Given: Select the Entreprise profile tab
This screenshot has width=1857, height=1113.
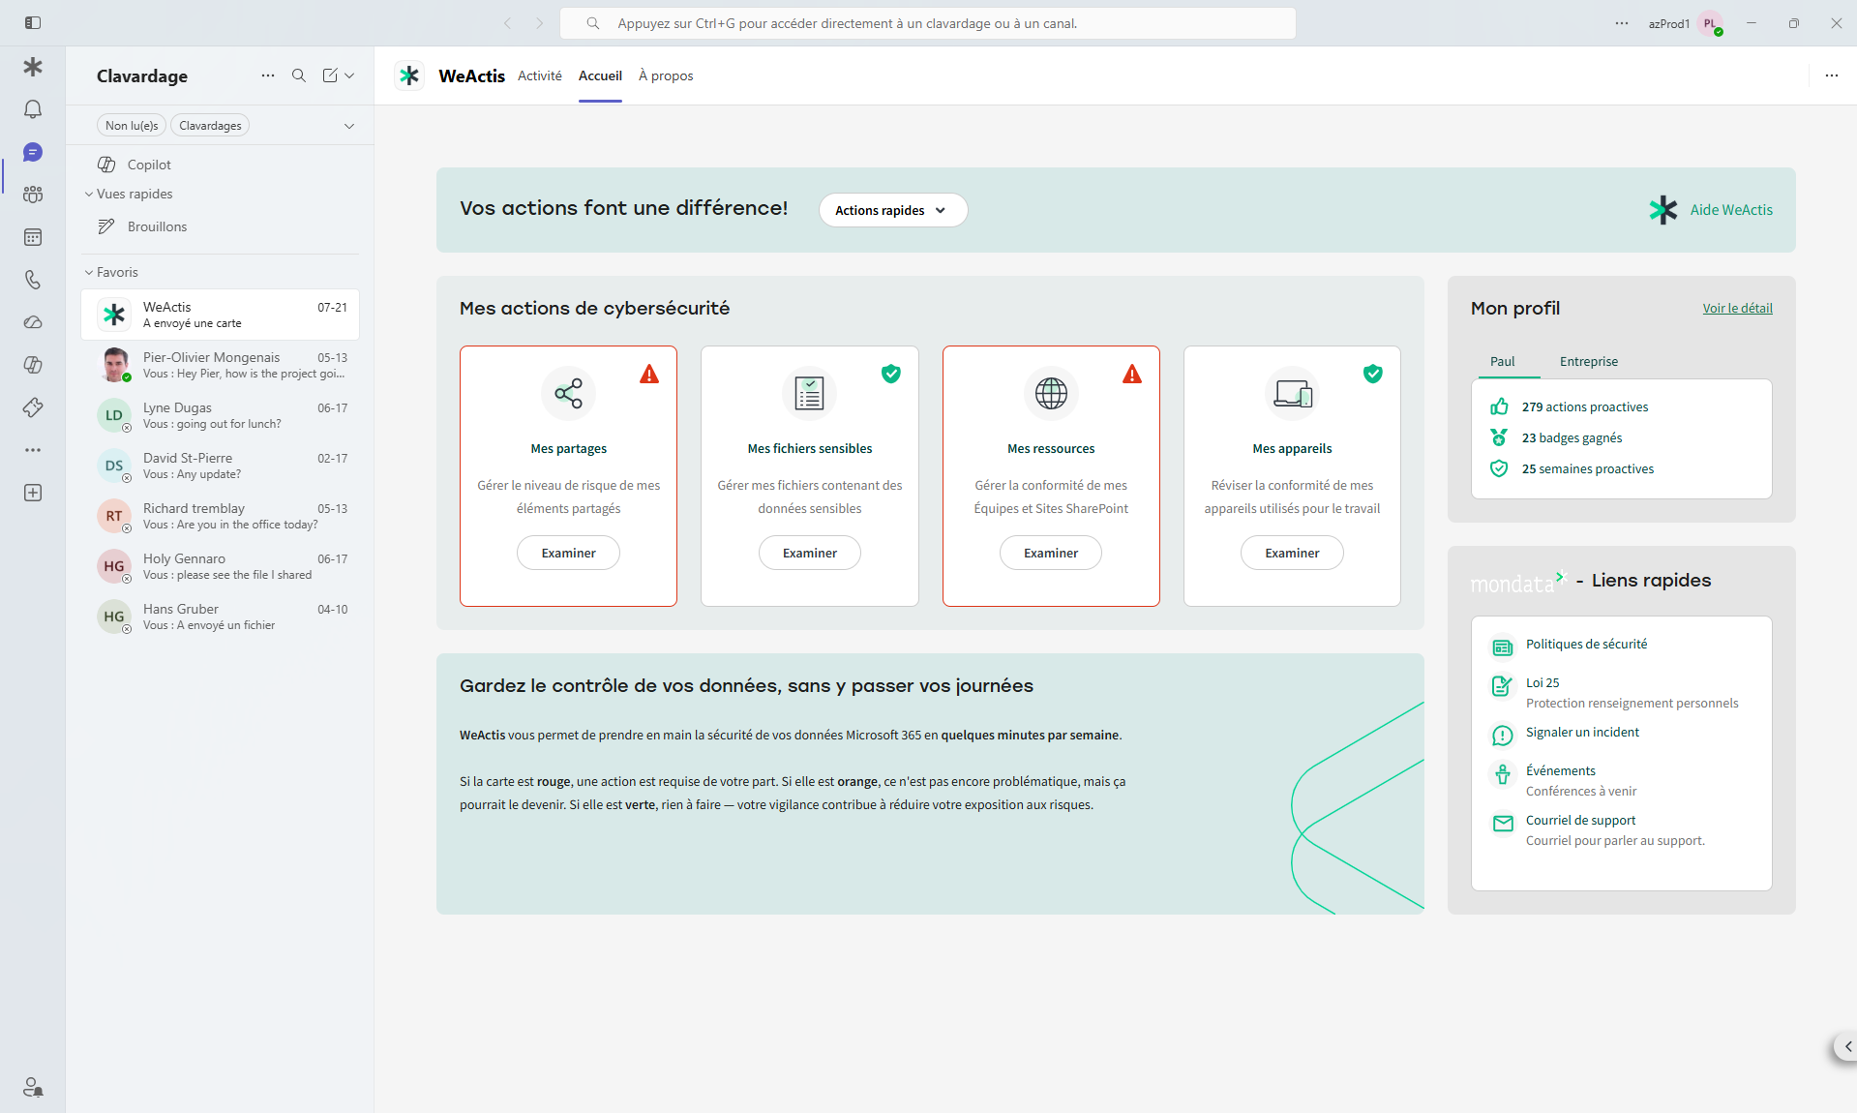Looking at the screenshot, I should point(1588,361).
